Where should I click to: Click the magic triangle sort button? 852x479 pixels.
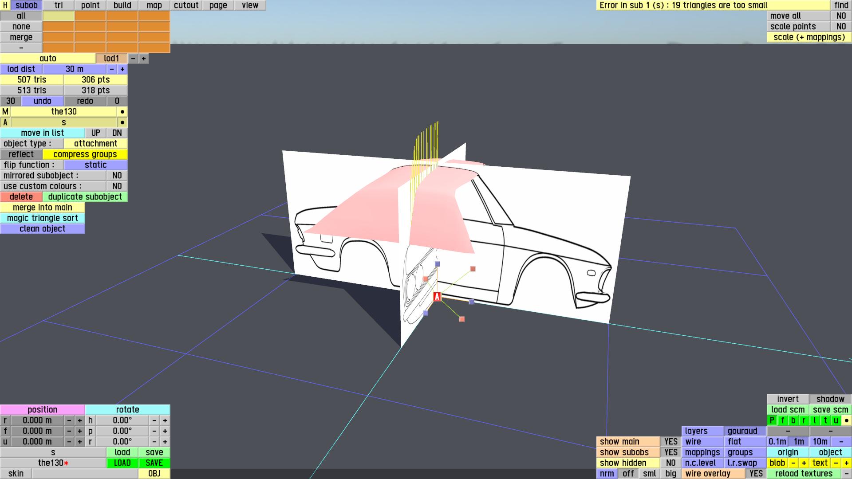point(42,218)
